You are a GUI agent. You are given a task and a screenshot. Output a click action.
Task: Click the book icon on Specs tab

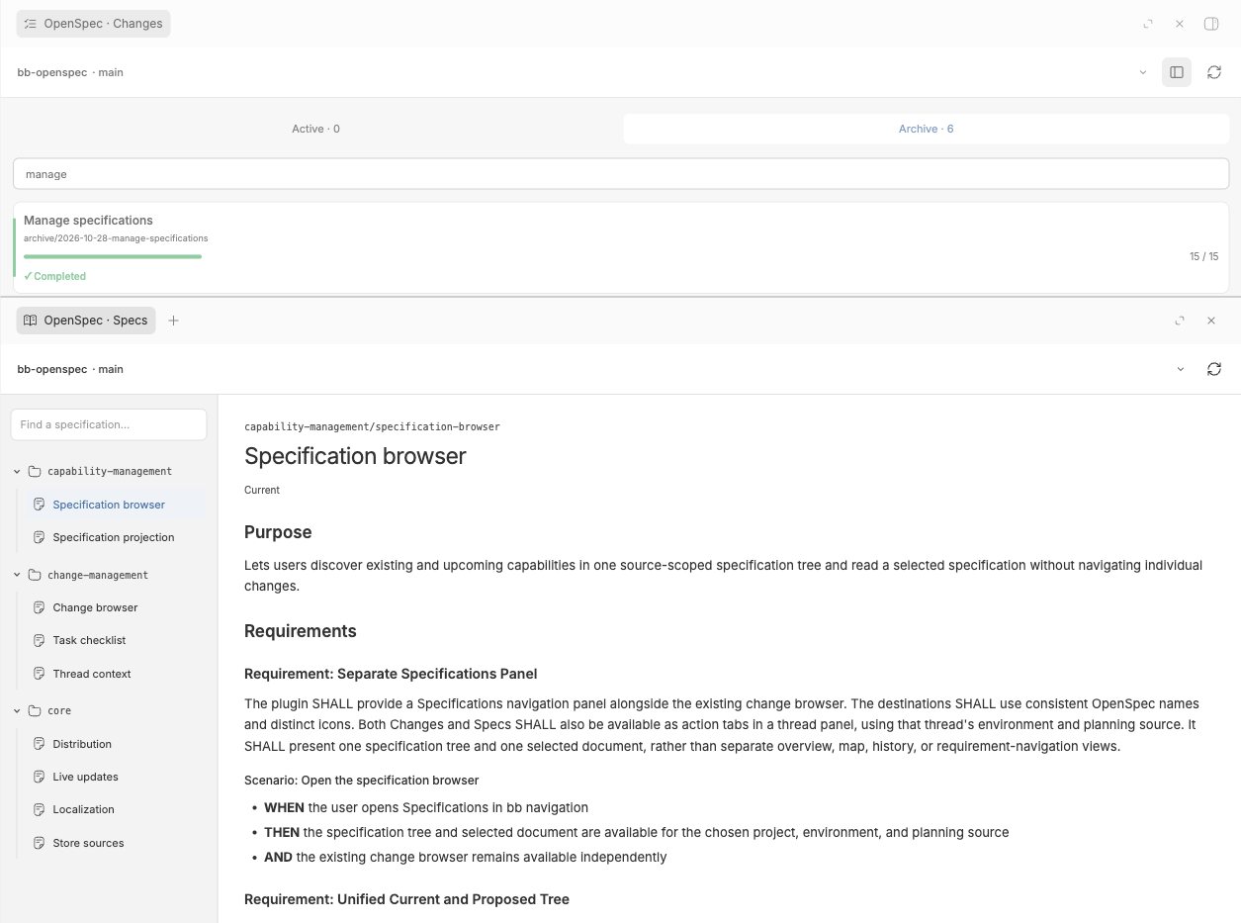31,321
